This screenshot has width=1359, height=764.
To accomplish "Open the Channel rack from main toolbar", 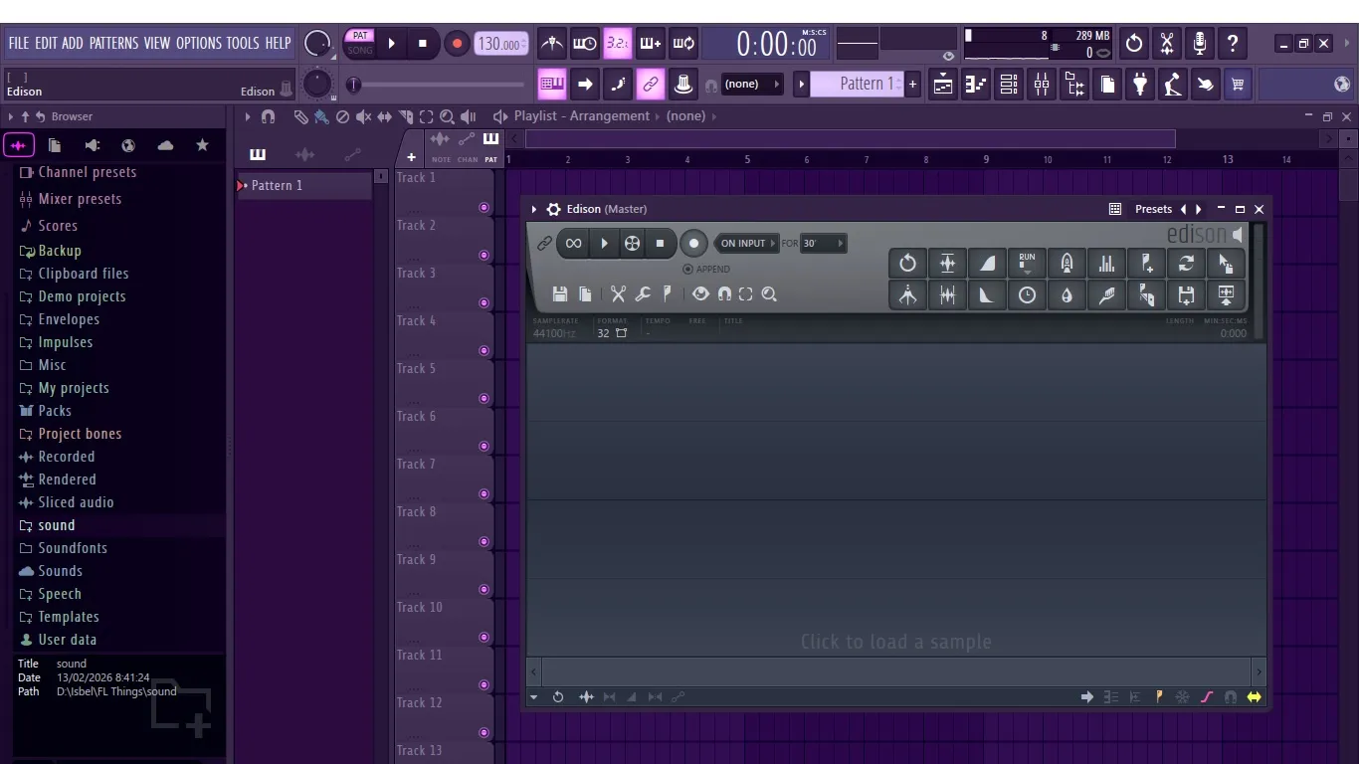I will 1009,85.
